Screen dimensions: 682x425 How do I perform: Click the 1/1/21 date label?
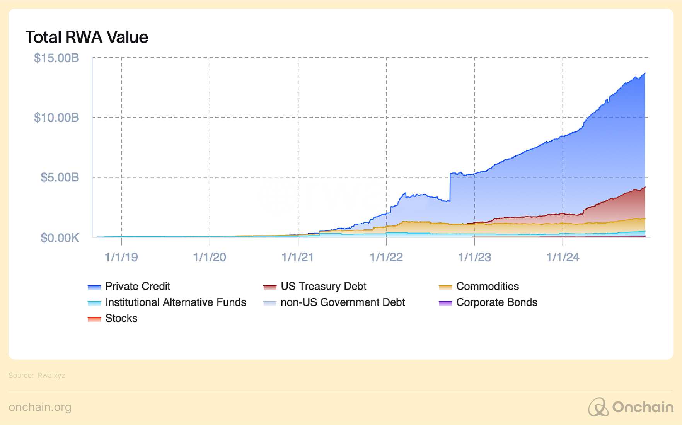click(298, 257)
